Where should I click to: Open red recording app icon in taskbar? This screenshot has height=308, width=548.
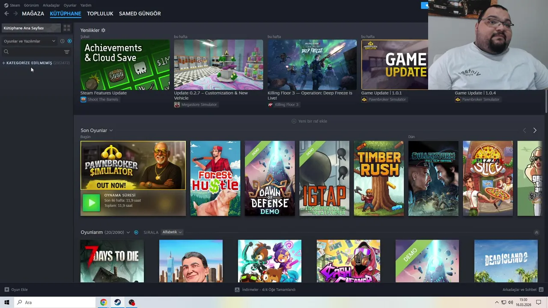[131, 302]
